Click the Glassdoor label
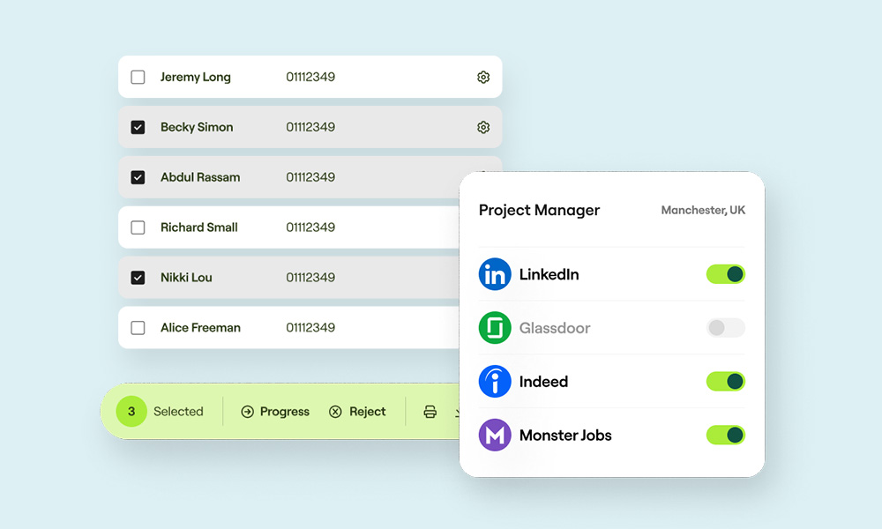The height and width of the screenshot is (529, 882). click(555, 328)
